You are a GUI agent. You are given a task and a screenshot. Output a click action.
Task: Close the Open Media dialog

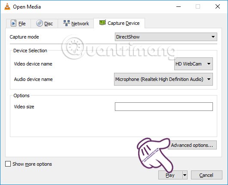point(218,6)
